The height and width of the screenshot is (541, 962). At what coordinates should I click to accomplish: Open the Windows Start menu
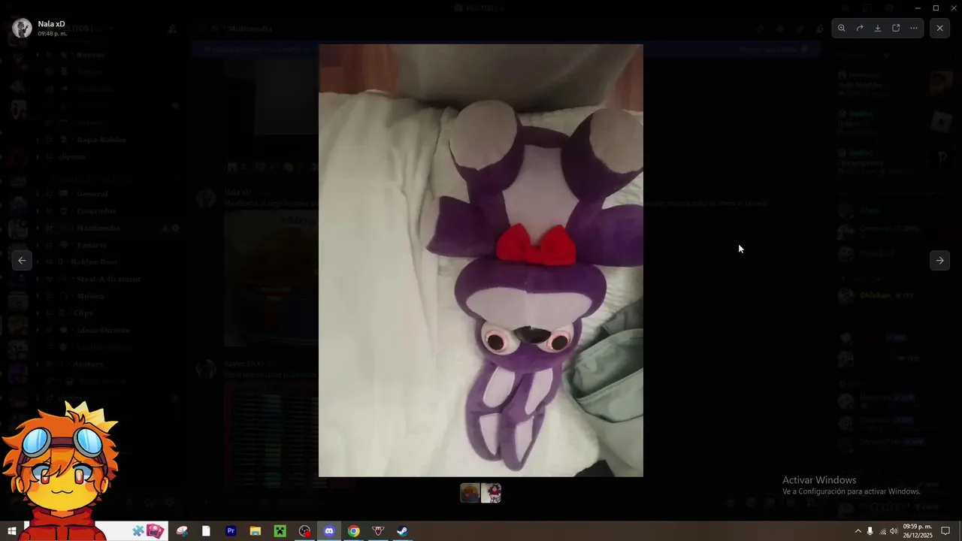click(x=11, y=531)
